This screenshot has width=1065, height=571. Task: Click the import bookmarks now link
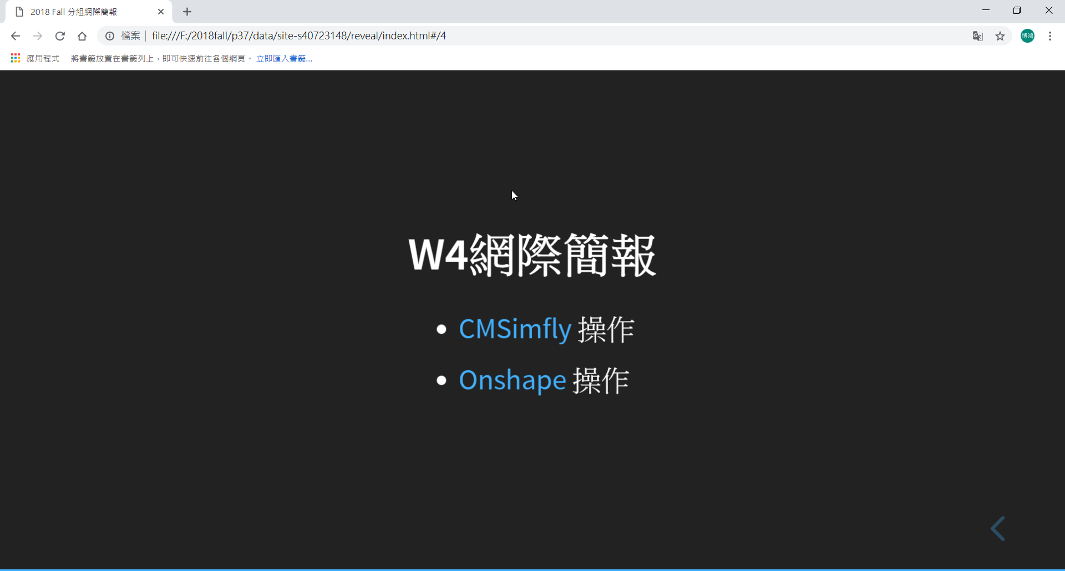coord(284,58)
